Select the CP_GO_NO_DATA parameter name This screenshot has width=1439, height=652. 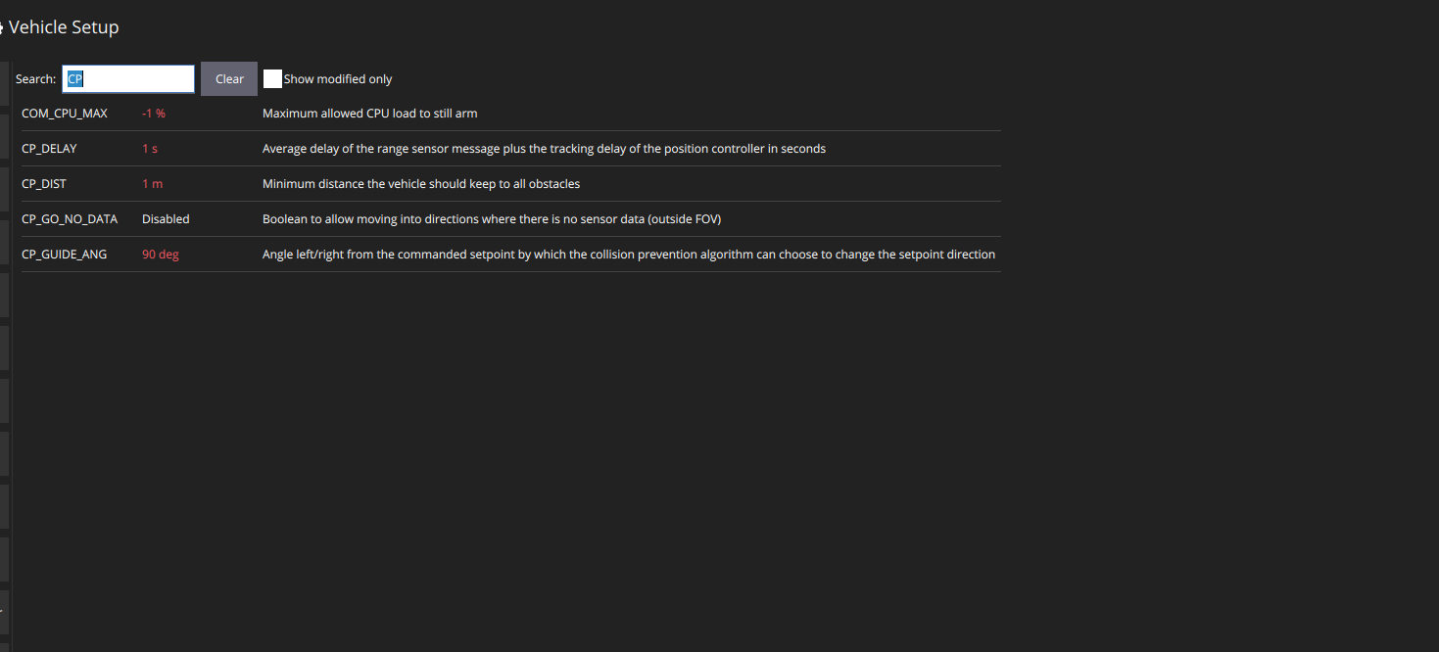pos(70,219)
